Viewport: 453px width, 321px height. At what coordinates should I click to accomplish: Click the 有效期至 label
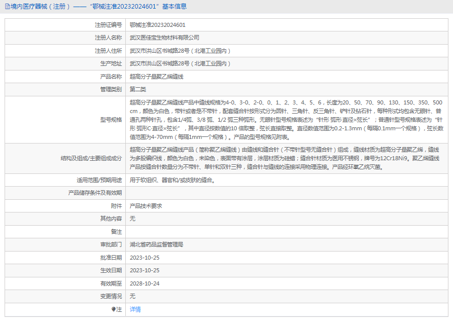tap(111, 284)
